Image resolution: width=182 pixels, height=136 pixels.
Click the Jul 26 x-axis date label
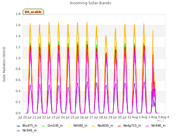pos(80,117)
